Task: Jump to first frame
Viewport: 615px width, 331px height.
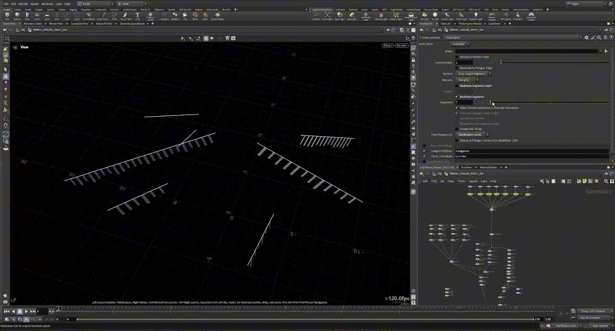Action: coord(7,311)
